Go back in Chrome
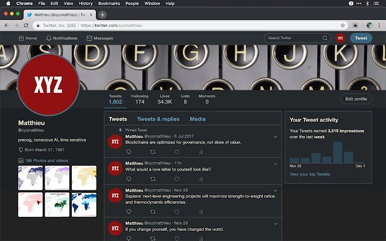The width and height of the screenshot is (386, 241). (x=7, y=25)
